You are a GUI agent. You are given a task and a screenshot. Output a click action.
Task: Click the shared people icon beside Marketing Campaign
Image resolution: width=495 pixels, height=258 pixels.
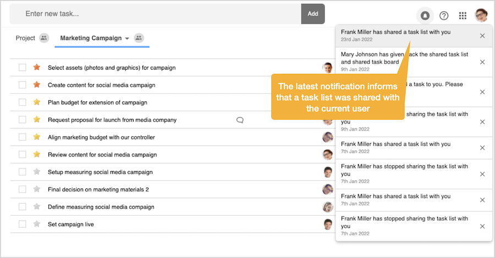tap(139, 38)
